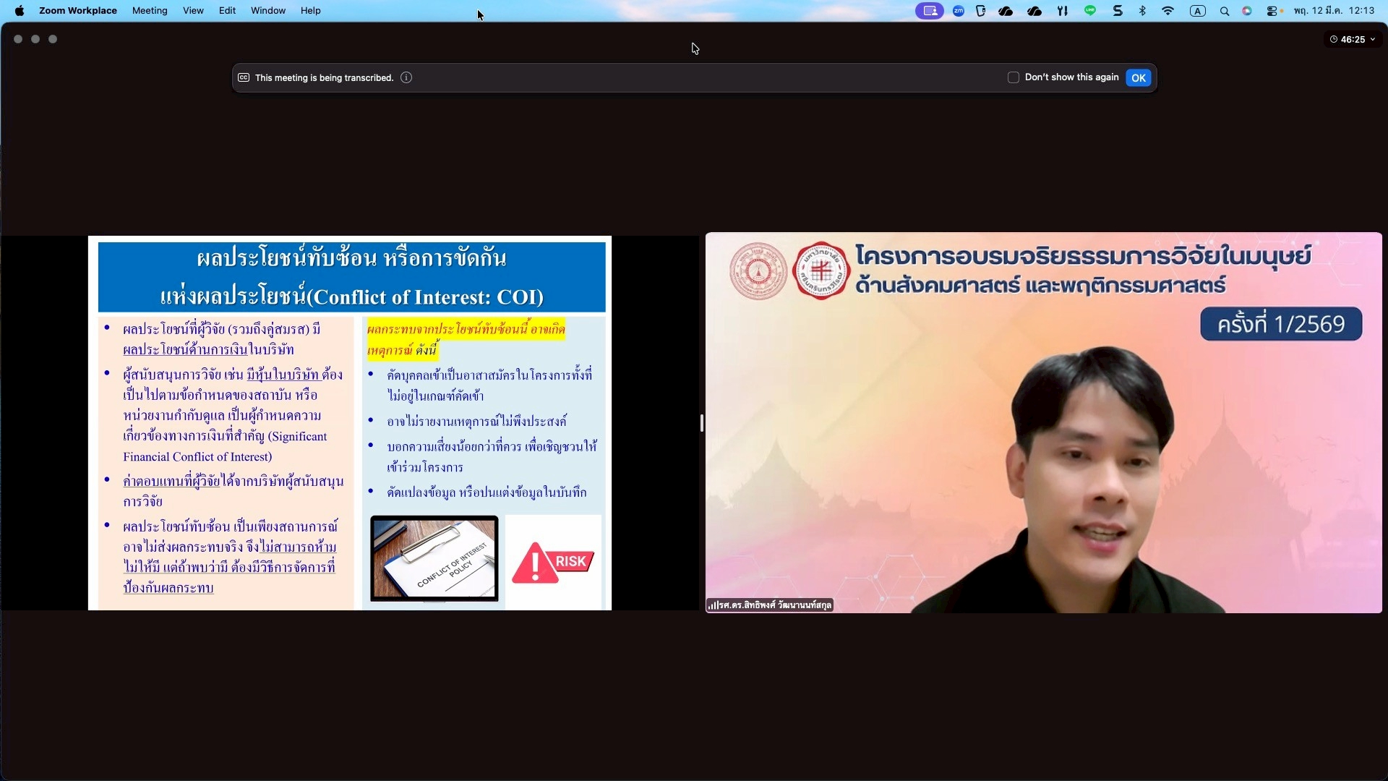Screen dimensions: 1388x781
Task: Switch keyboard input source indicator
Action: pyautogui.click(x=1198, y=11)
